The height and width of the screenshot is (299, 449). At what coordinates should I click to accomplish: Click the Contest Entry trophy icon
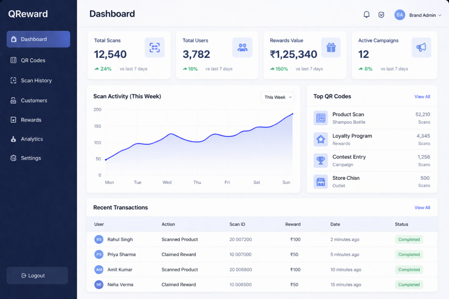point(321,161)
